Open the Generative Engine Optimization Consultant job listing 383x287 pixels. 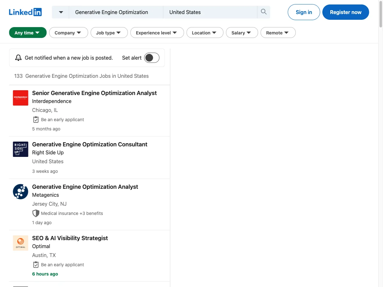(90, 144)
